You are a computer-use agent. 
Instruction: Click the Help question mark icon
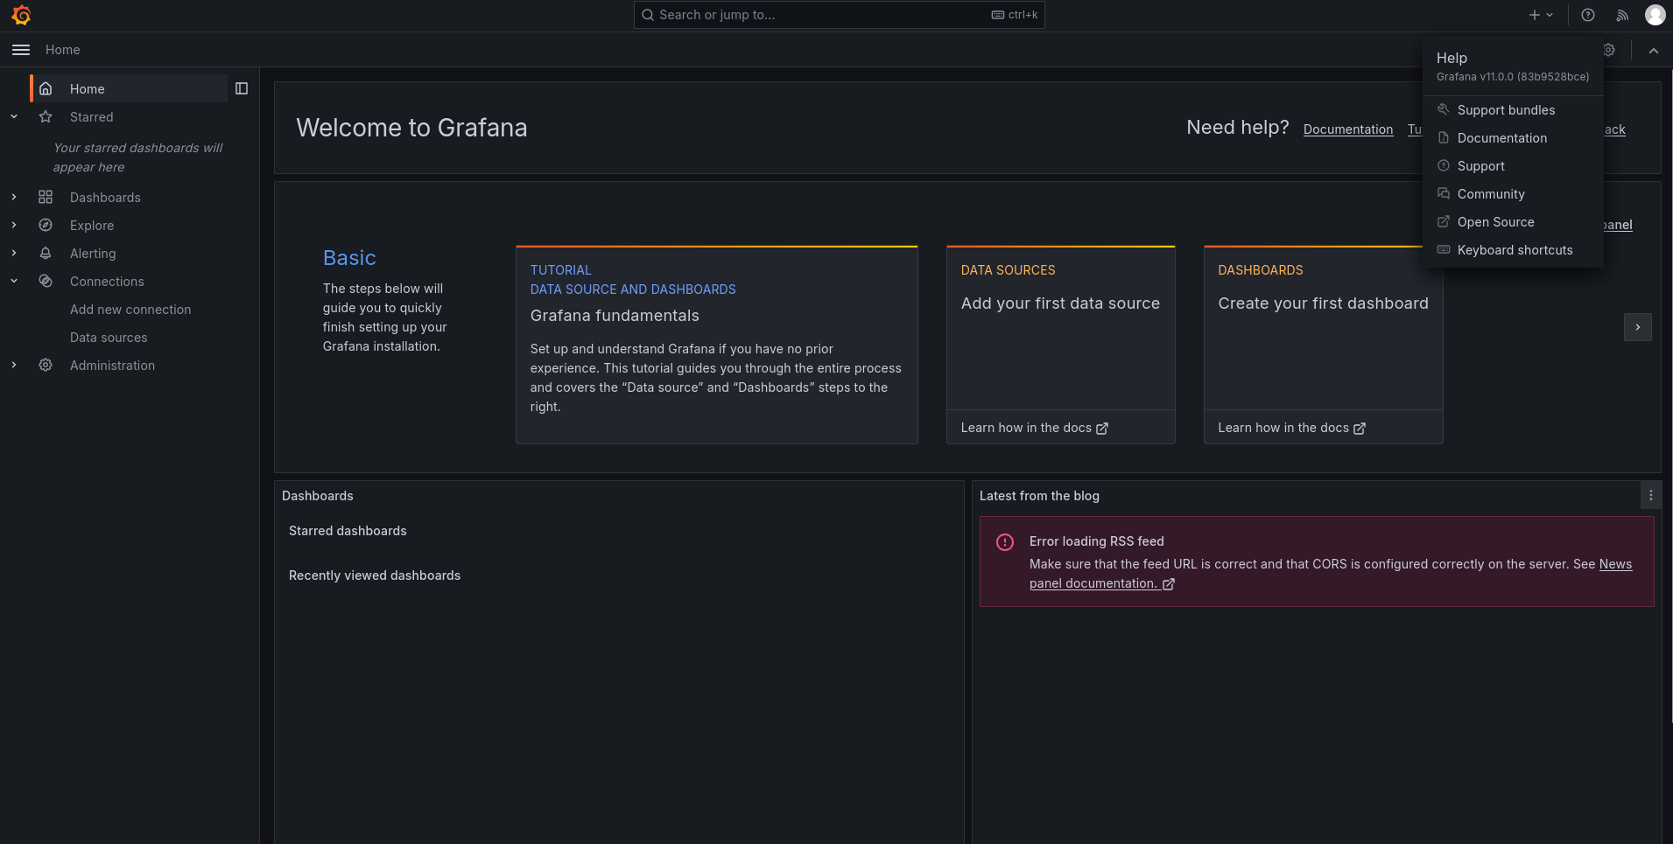[1588, 15]
